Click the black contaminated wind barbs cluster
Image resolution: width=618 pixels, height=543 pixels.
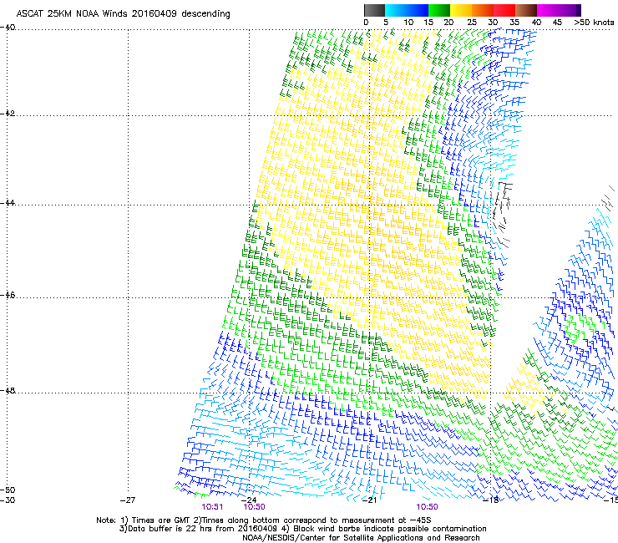(x=501, y=213)
